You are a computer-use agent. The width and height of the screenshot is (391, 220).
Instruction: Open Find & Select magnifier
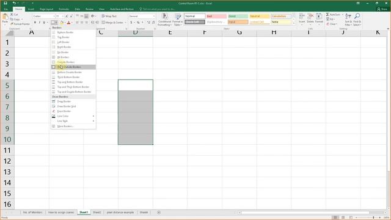point(357,20)
